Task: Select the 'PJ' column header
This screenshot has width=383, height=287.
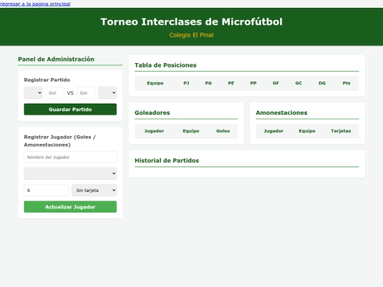Action: pyautogui.click(x=186, y=83)
